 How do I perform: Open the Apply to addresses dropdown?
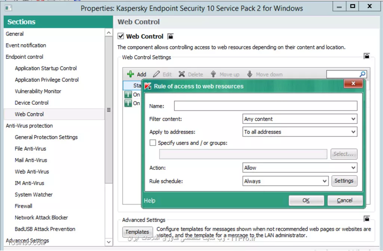[300, 132]
